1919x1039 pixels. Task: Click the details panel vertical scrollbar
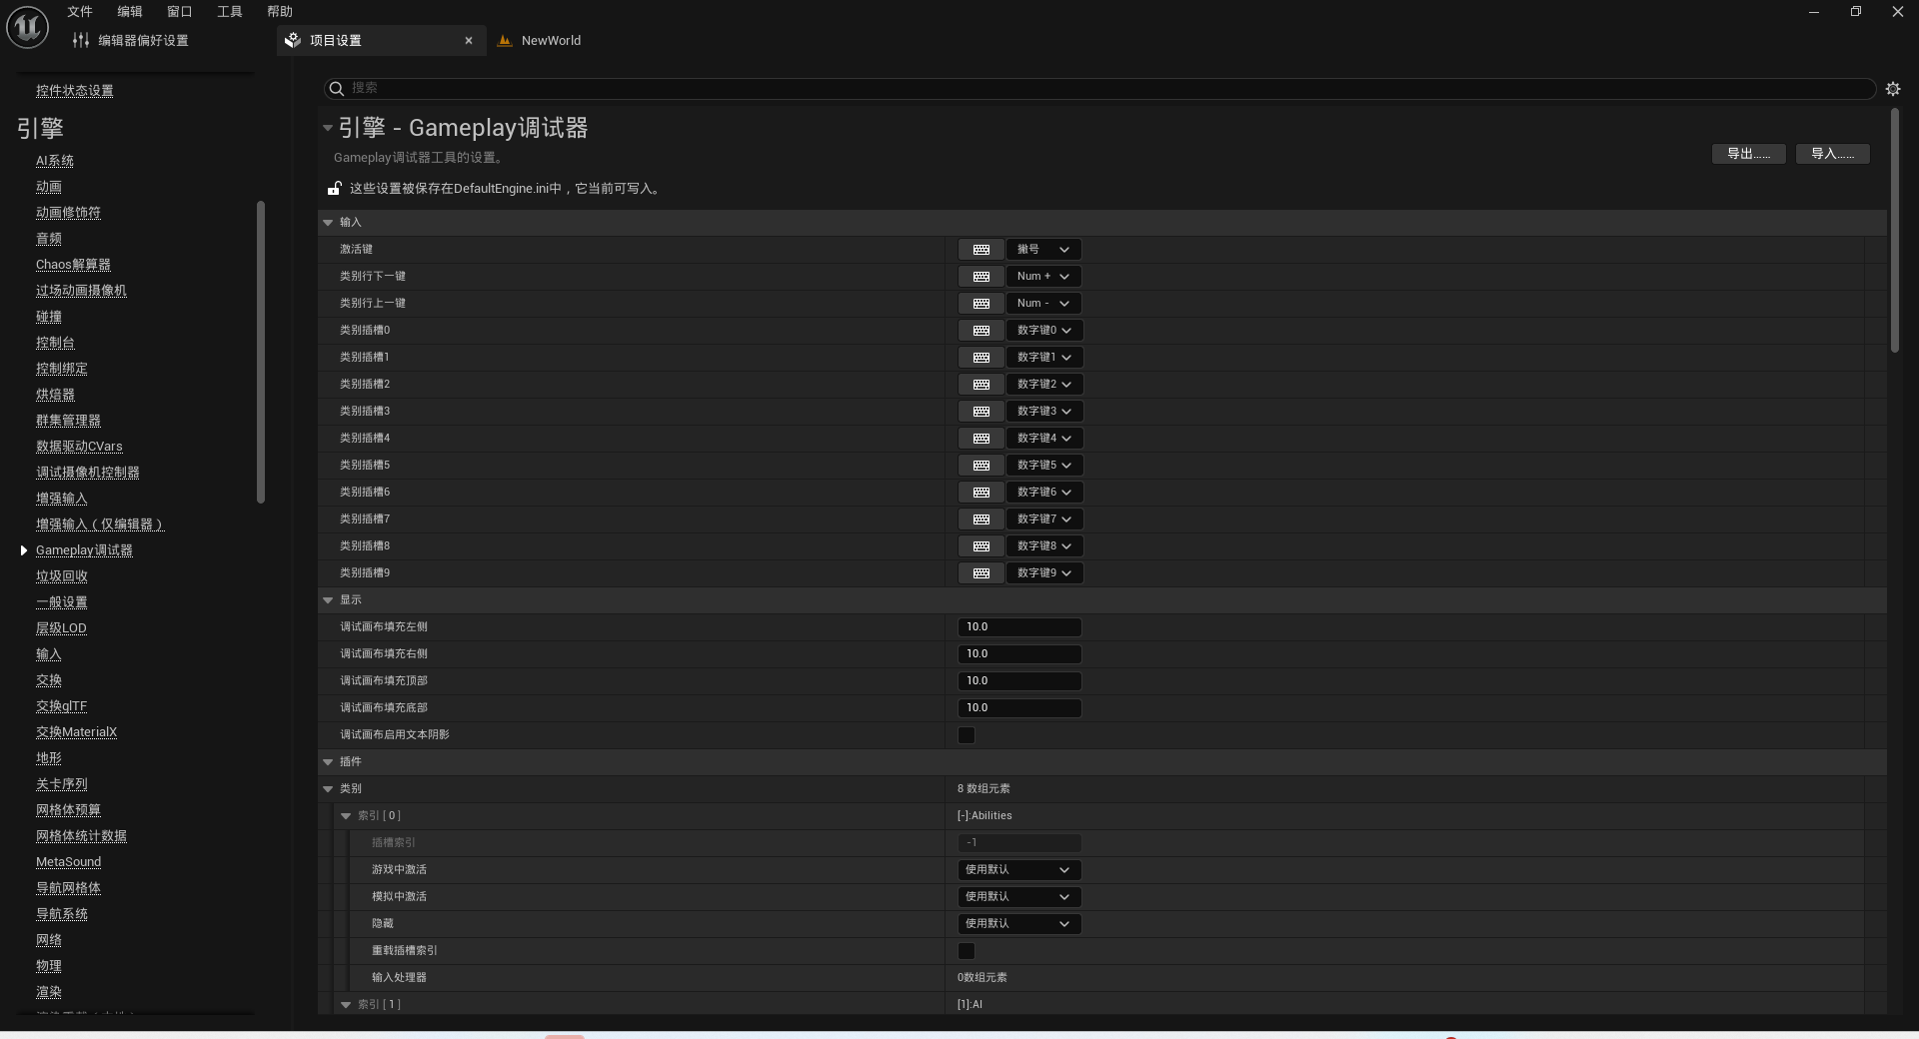1894,231
